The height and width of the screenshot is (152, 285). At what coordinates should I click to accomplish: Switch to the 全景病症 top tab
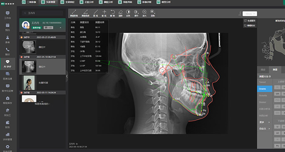[x=67, y=3]
